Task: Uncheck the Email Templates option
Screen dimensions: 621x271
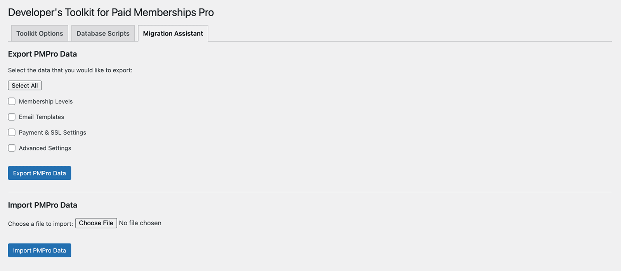Action: (12, 117)
